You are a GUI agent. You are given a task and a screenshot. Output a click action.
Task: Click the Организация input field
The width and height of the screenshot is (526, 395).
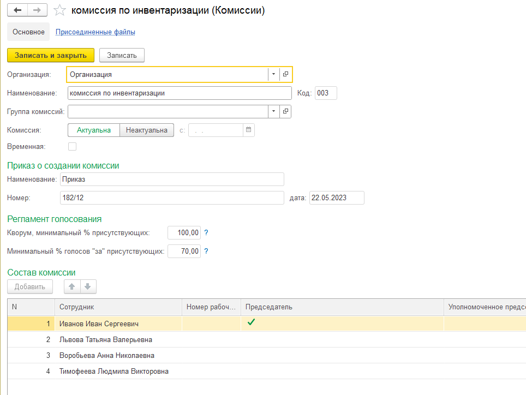168,74
